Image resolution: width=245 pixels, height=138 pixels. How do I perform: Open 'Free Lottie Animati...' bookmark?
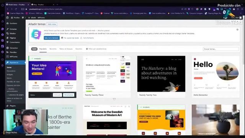53,13
